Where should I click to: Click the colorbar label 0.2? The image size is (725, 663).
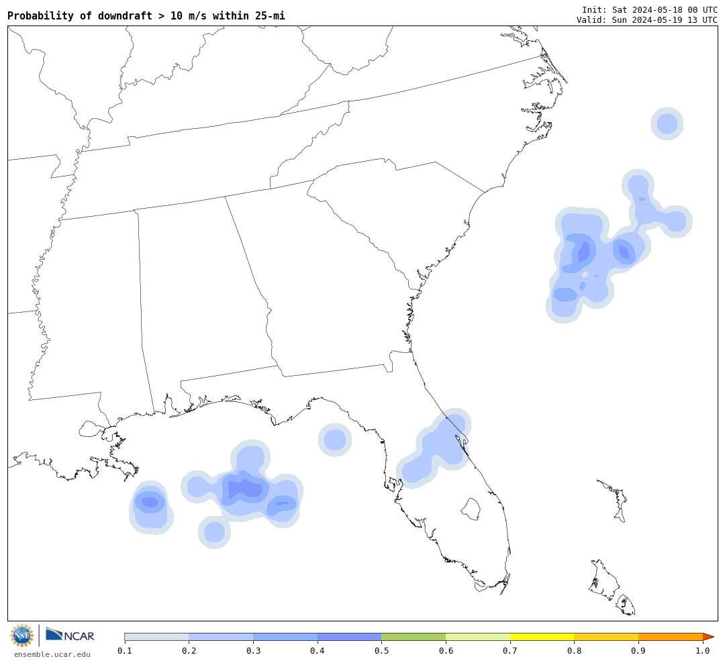tap(189, 651)
